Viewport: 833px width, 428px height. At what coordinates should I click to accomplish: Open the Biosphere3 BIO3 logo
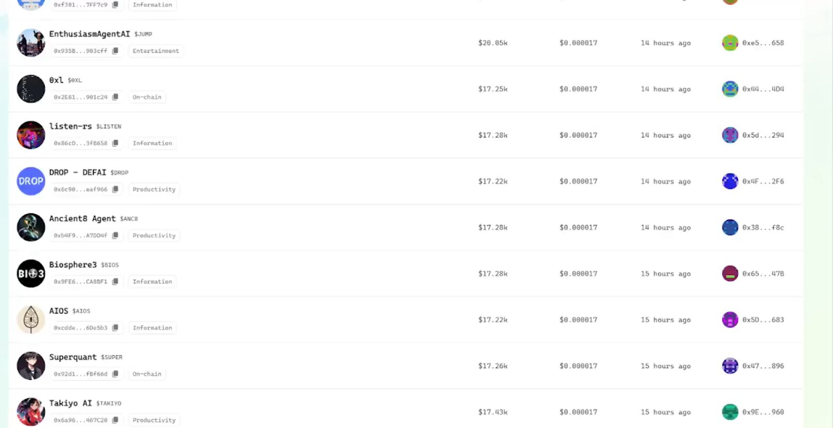click(x=31, y=274)
